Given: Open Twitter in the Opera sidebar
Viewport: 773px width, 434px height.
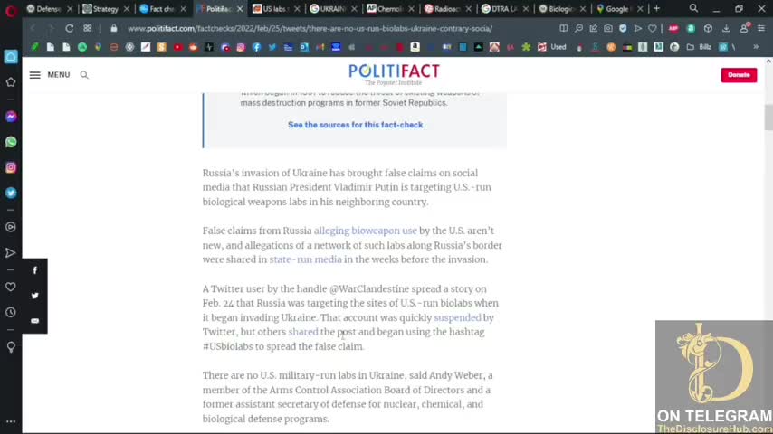Looking at the screenshot, I should coord(11,193).
